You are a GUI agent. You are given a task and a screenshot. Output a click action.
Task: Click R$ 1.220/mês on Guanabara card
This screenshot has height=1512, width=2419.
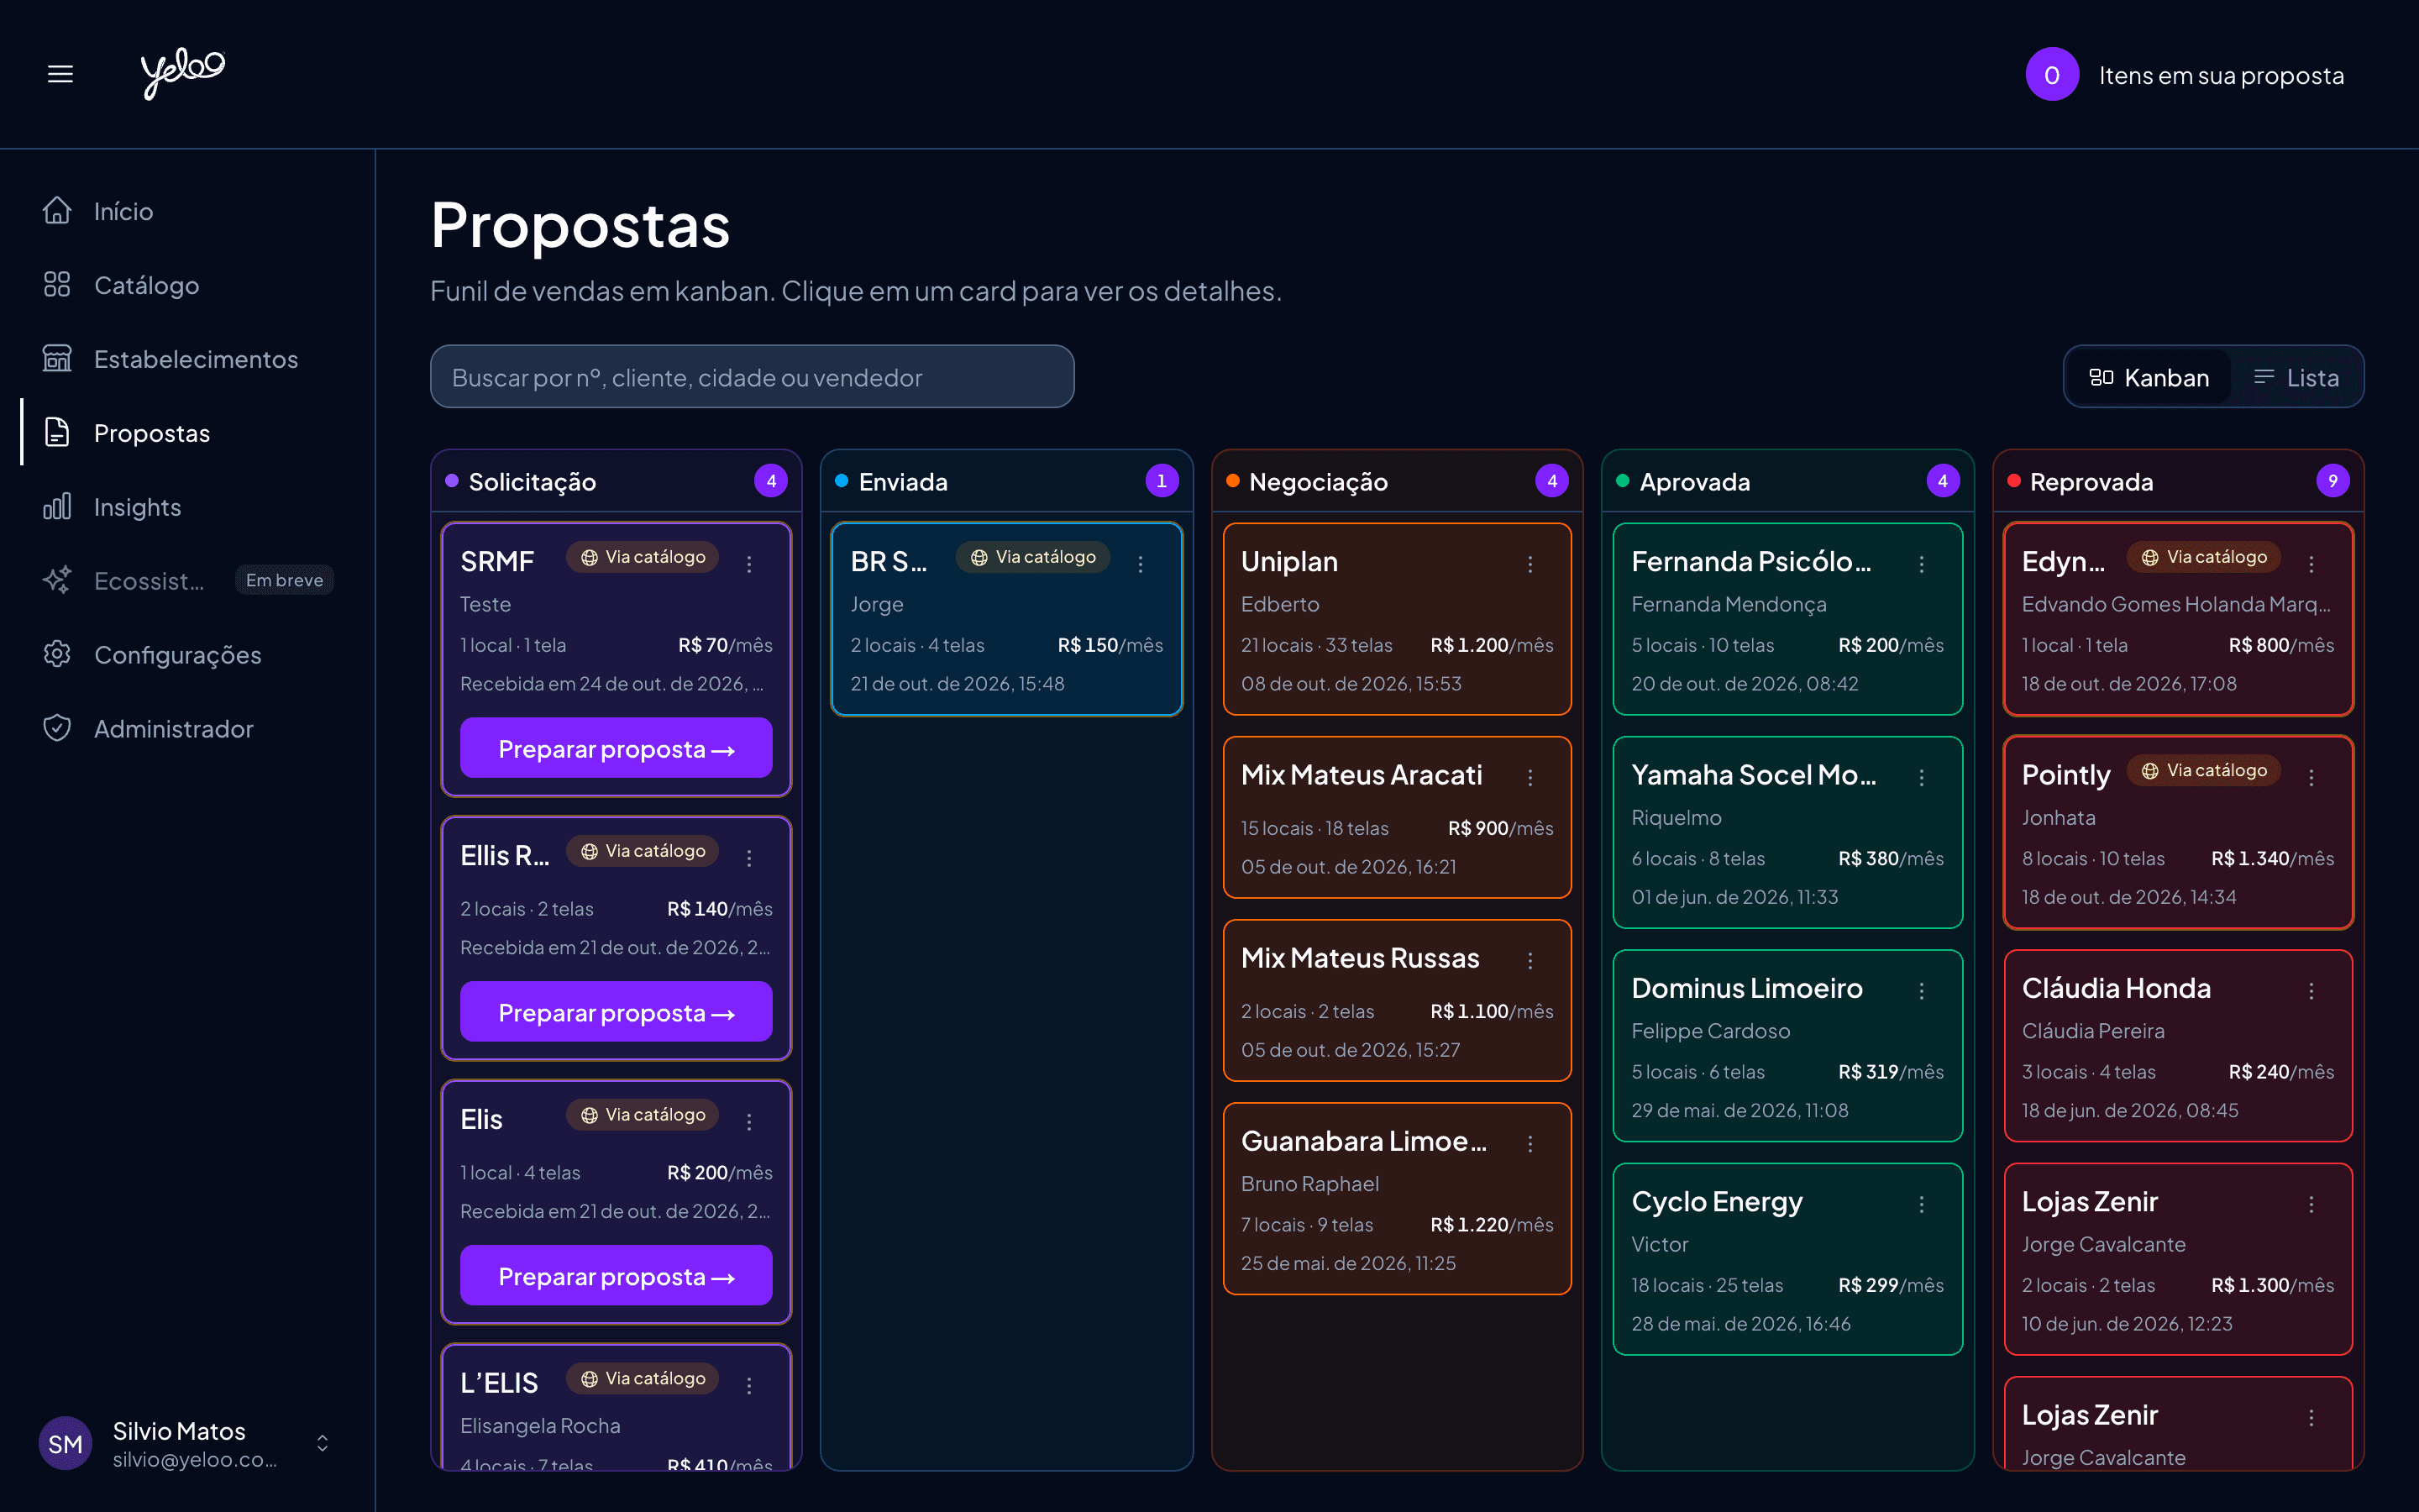[x=1492, y=1224]
